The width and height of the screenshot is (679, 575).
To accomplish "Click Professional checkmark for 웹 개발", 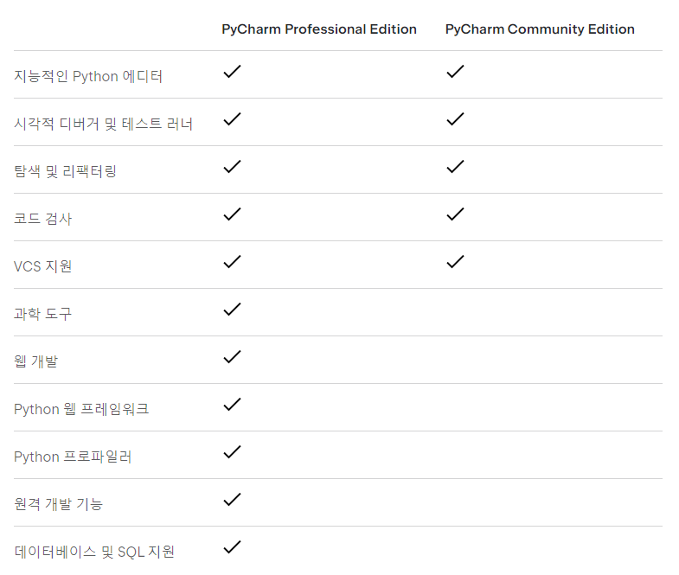I will point(232,357).
